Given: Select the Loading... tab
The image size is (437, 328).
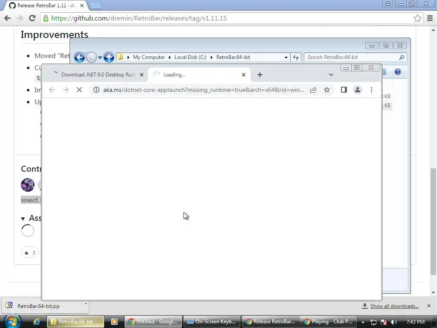Looking at the screenshot, I should pyautogui.click(x=199, y=75).
